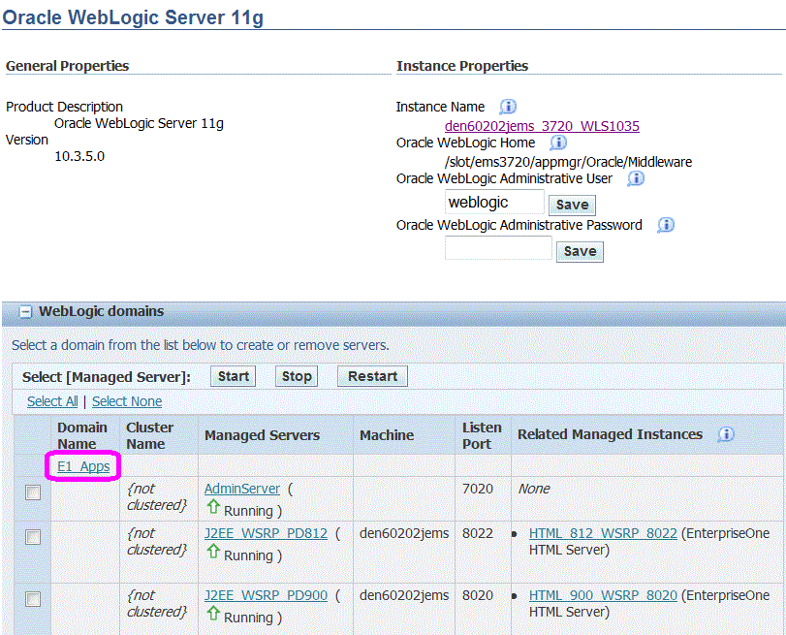
Task: Open the AdminServer managed server link
Action: (242, 489)
